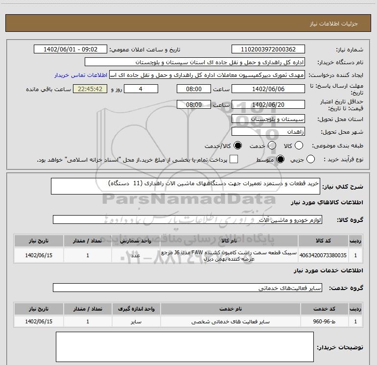Image resolution: width=377 pixels, height=365 pixels.
Task: Click the واحد اندازه گیری column header
Action: tap(136, 309)
